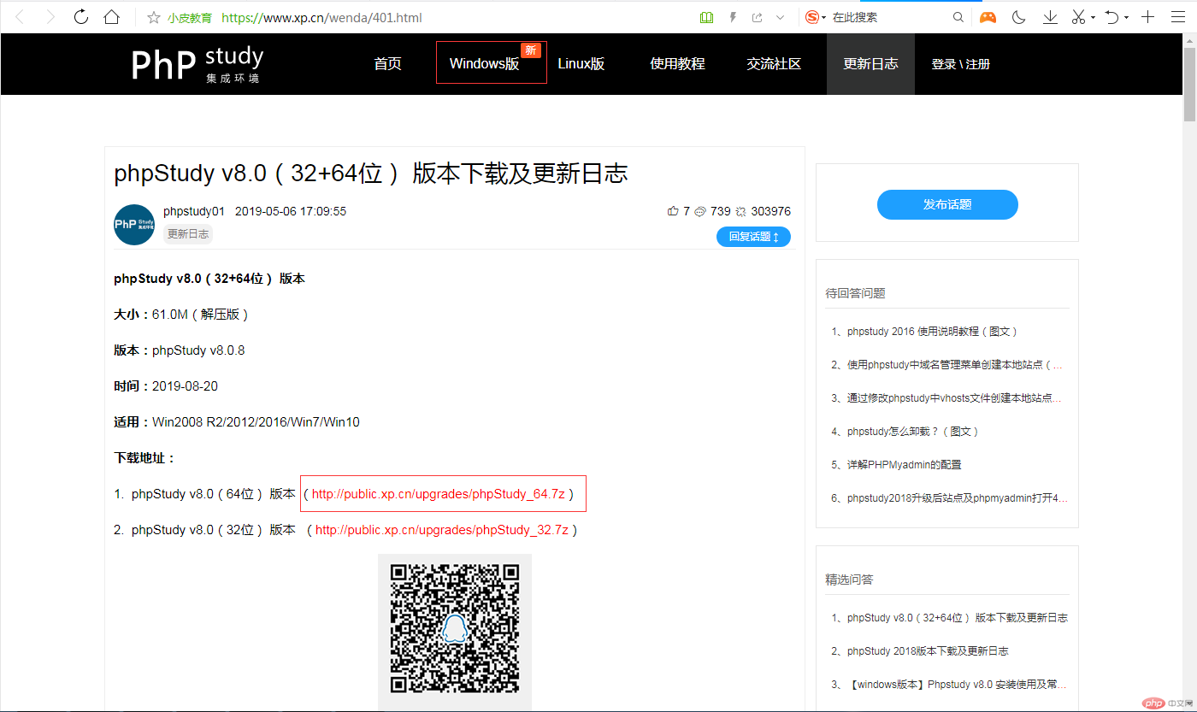Open the Sogou search engine selector

pos(816,17)
